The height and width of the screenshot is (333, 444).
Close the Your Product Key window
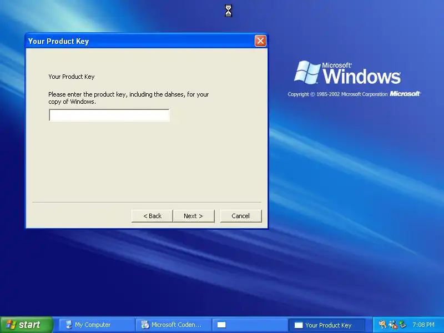pos(260,41)
